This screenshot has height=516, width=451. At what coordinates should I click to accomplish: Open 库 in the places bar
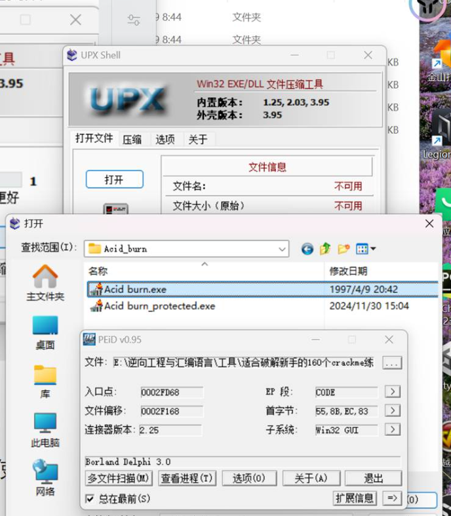[45, 382]
